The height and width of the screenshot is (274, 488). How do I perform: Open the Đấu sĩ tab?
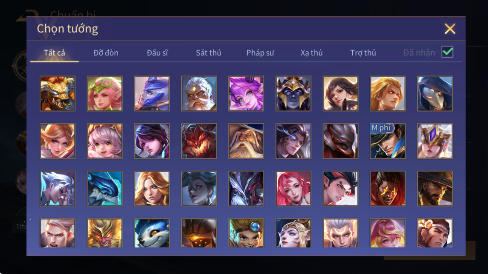coord(157,53)
